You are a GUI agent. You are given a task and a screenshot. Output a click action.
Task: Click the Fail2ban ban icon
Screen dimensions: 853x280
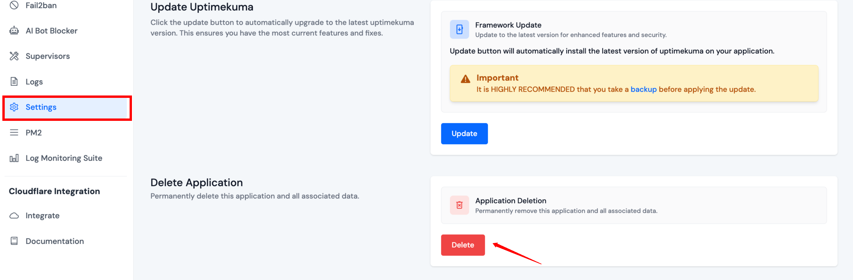[14, 5]
